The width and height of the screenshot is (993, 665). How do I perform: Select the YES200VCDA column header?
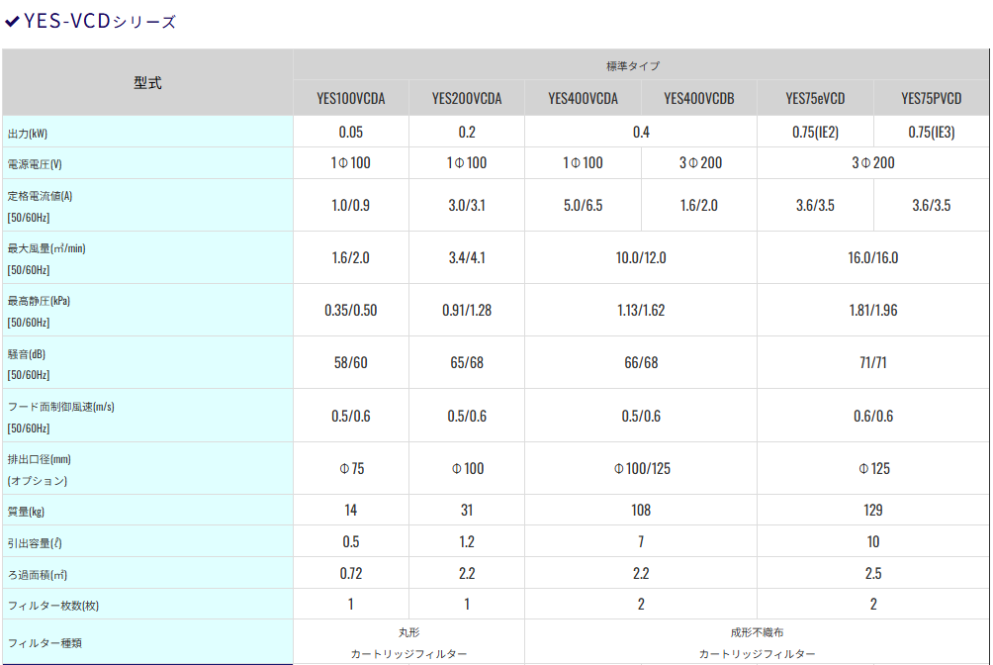467,99
